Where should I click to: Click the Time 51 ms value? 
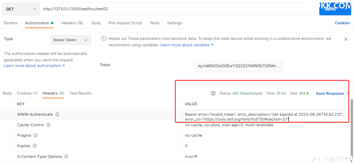point(281,93)
